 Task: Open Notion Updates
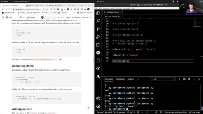76,17
